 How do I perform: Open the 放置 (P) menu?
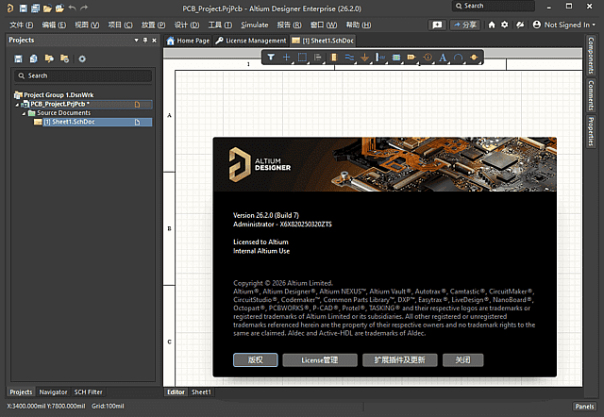point(153,25)
